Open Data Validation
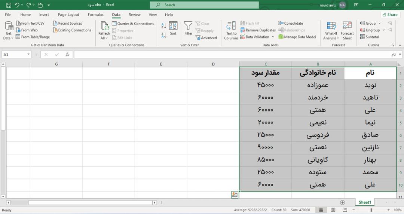This screenshot has height=214, width=404. 255,37
